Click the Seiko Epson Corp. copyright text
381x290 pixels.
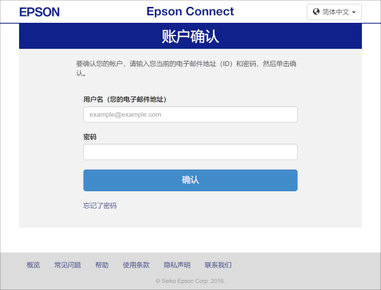190,281
